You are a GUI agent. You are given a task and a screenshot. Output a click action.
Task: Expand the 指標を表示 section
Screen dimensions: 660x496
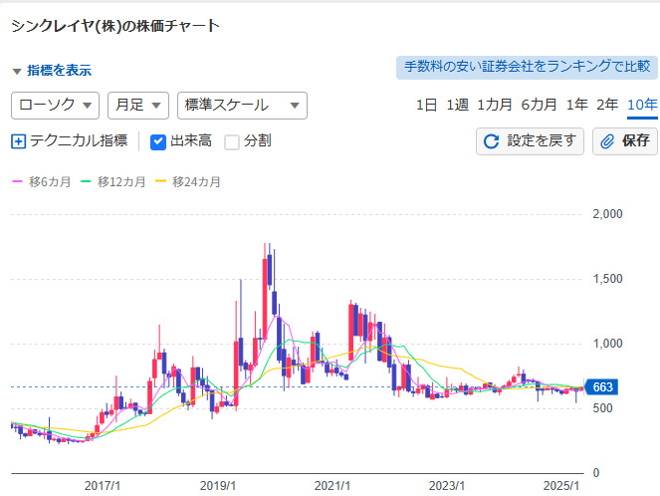(x=52, y=71)
